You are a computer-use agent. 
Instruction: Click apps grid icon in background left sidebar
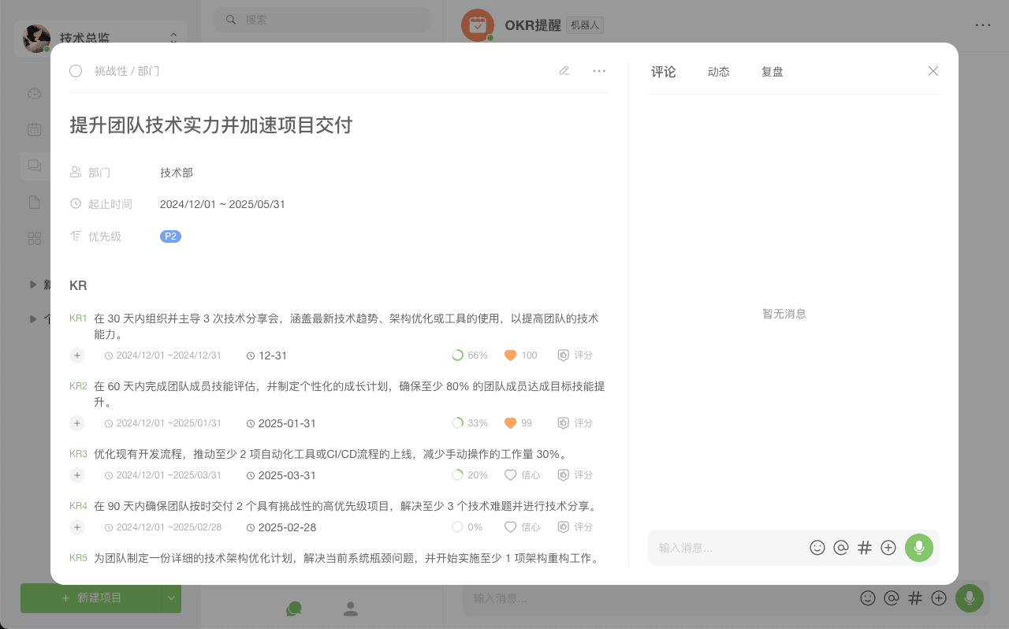(x=35, y=238)
